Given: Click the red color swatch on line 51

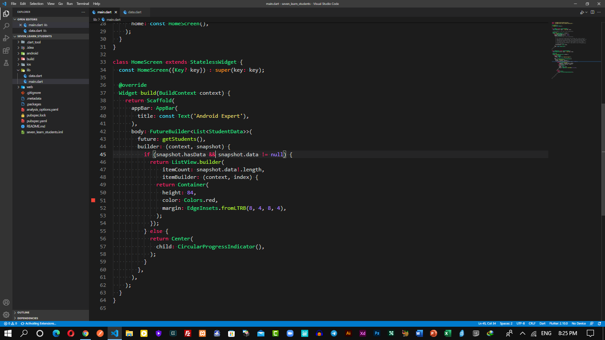Looking at the screenshot, I should pos(93,201).
